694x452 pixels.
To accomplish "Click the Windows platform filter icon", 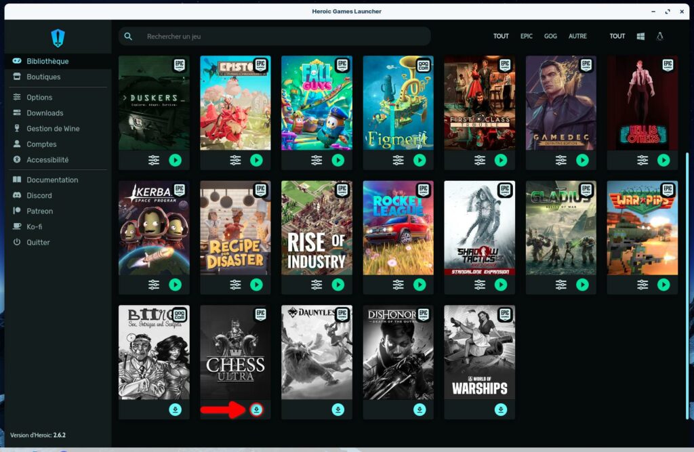I will click(640, 36).
